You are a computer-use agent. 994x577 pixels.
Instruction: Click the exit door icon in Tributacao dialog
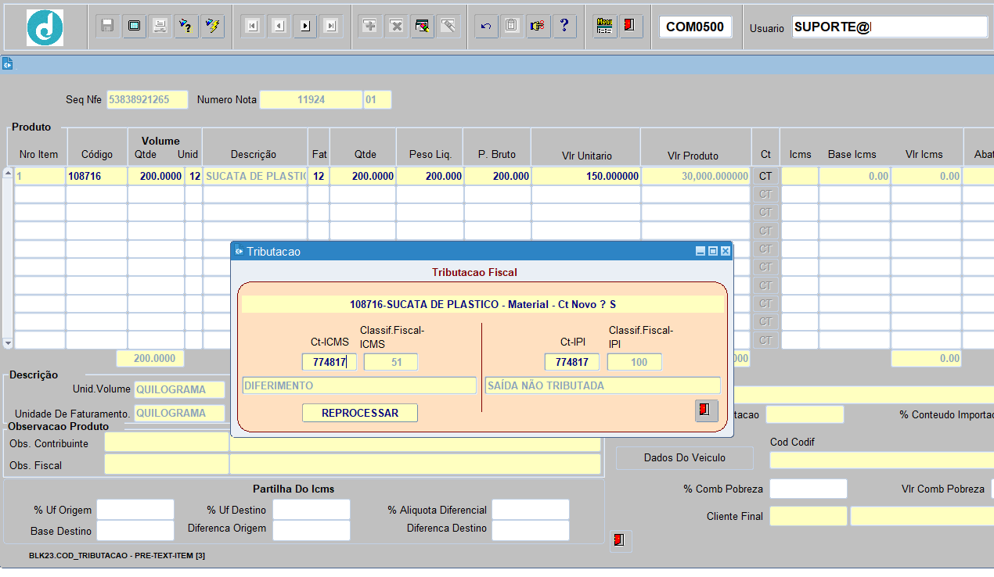click(x=706, y=410)
